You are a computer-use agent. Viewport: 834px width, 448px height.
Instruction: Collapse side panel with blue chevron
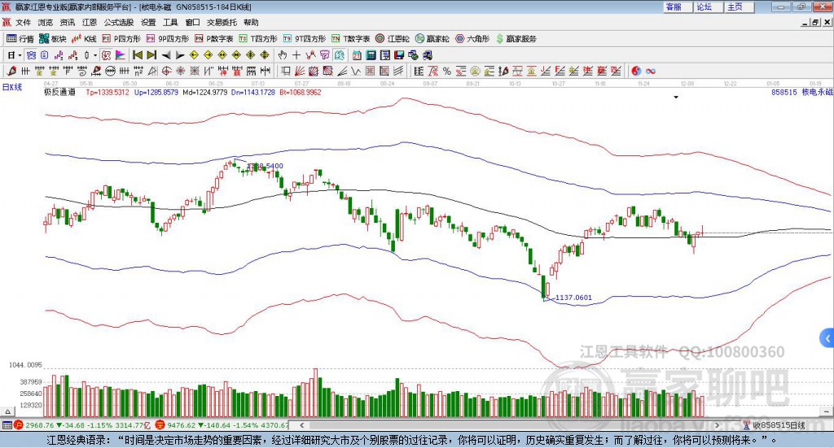pos(827,338)
